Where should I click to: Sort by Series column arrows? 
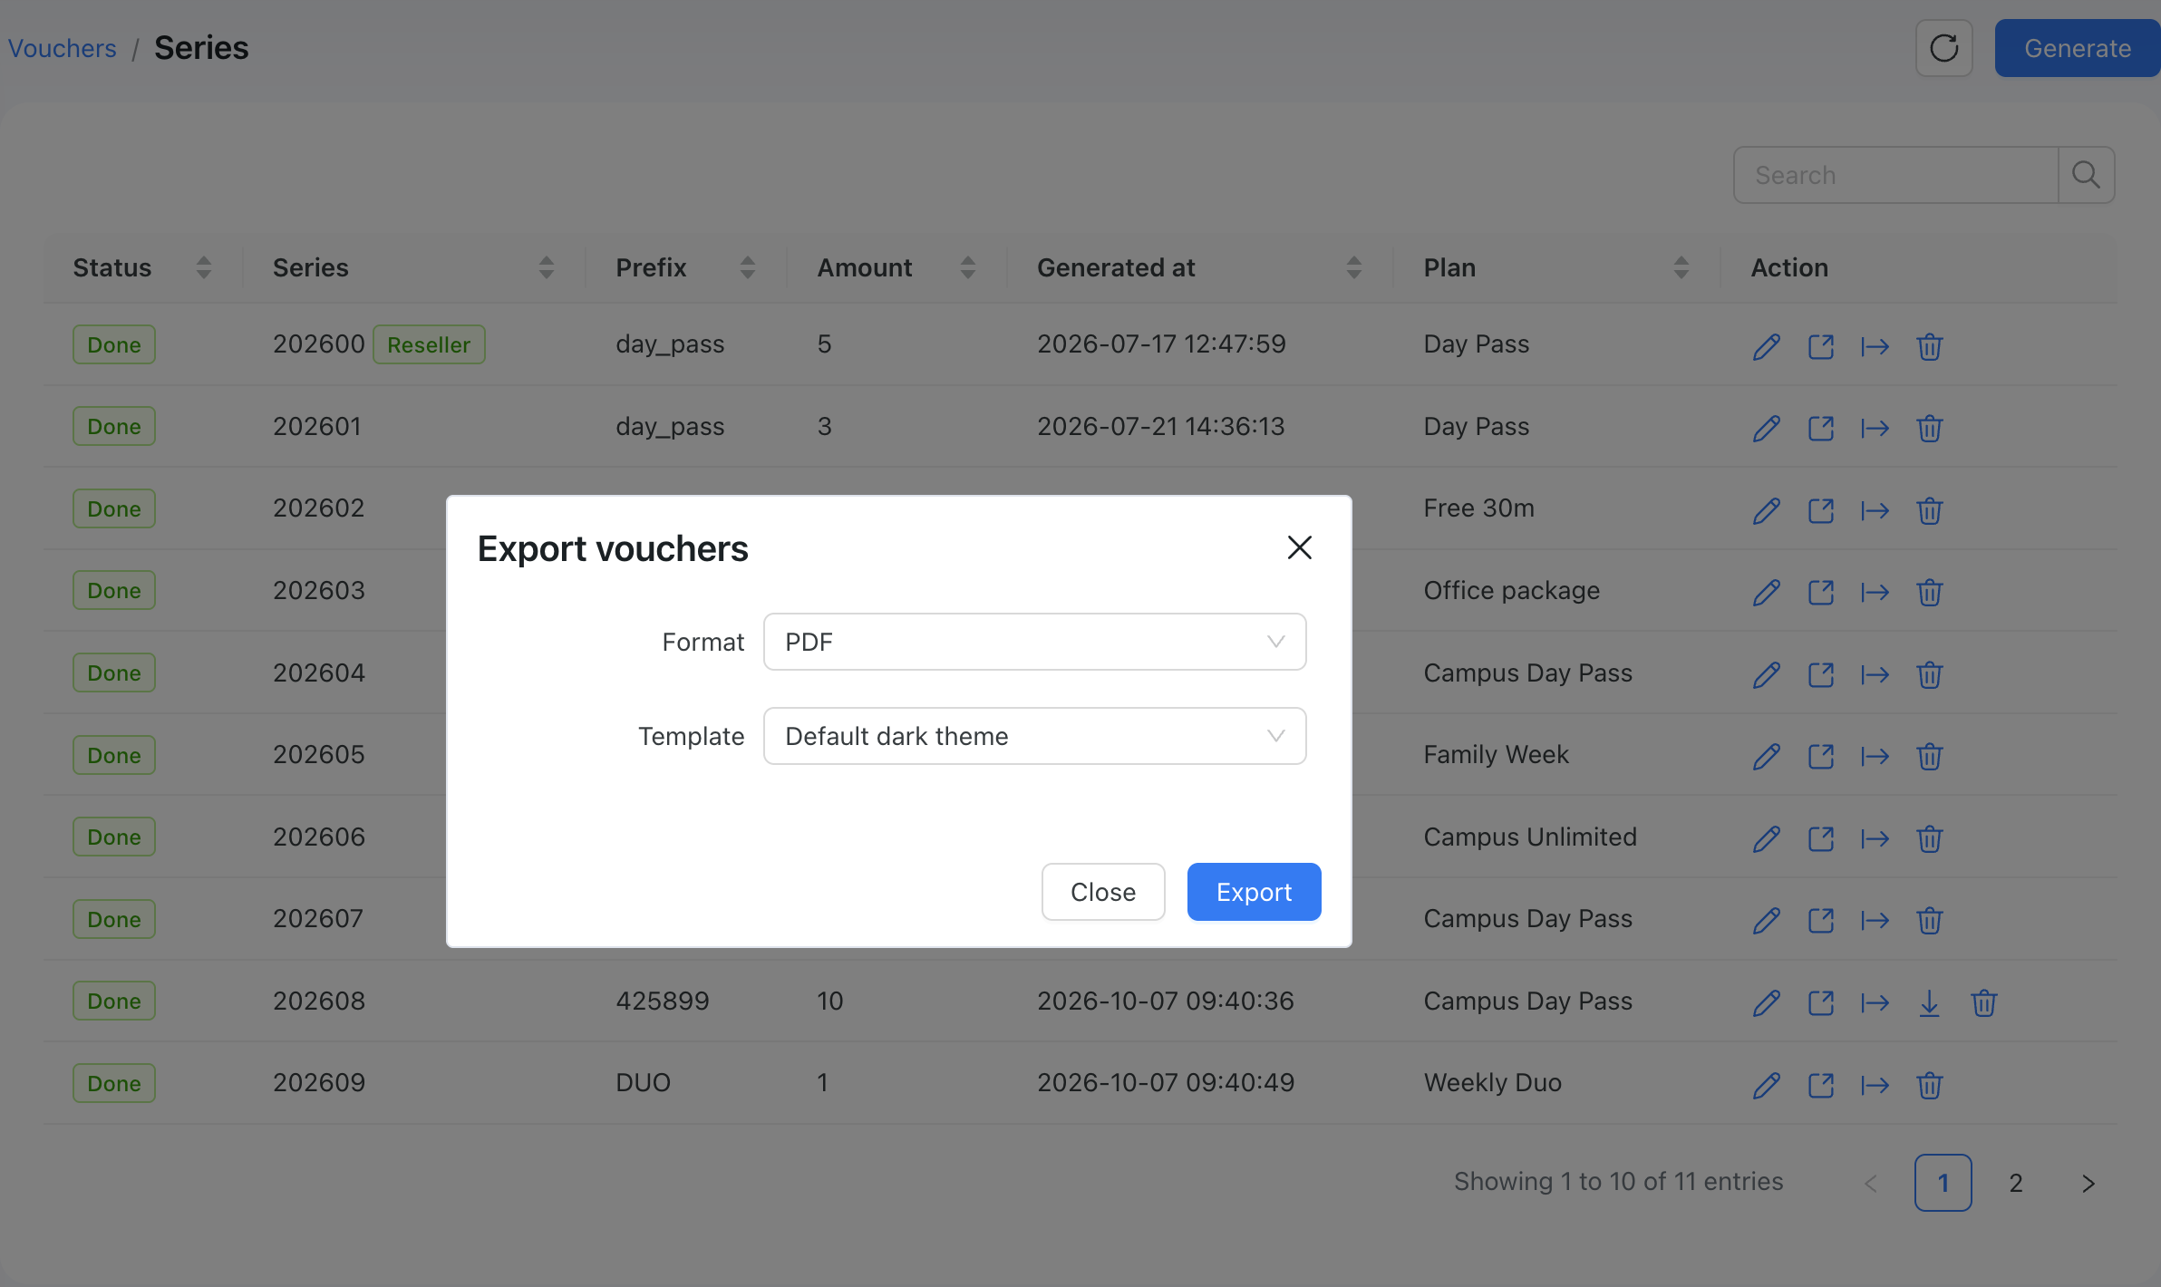click(x=547, y=267)
